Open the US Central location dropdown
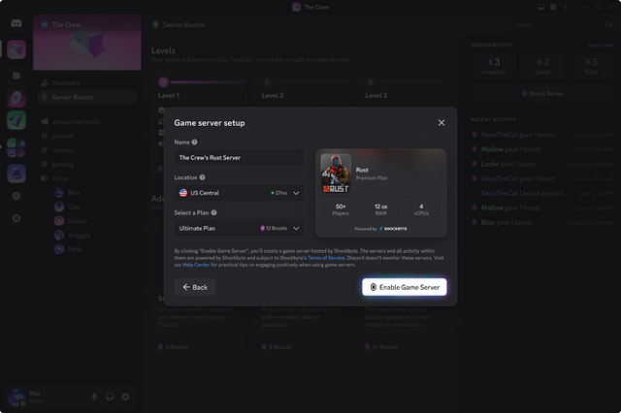Image resolution: width=621 pixels, height=413 pixels. tap(239, 193)
